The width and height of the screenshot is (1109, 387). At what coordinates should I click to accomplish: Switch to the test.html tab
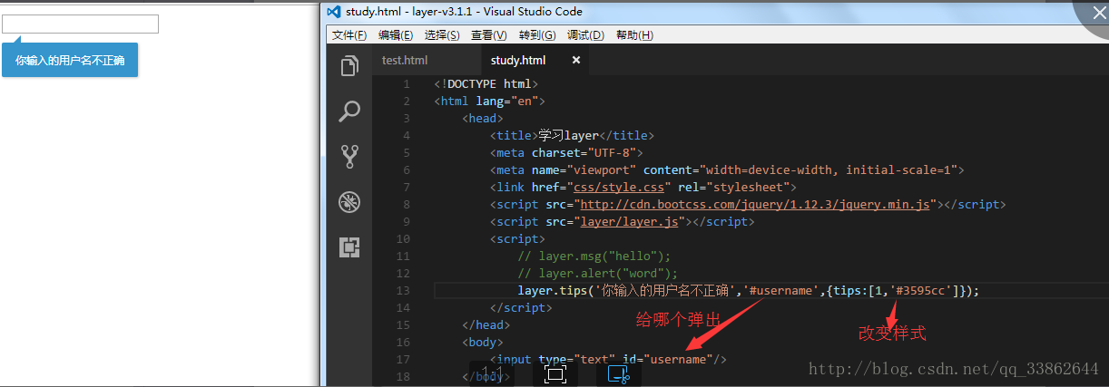click(x=405, y=61)
